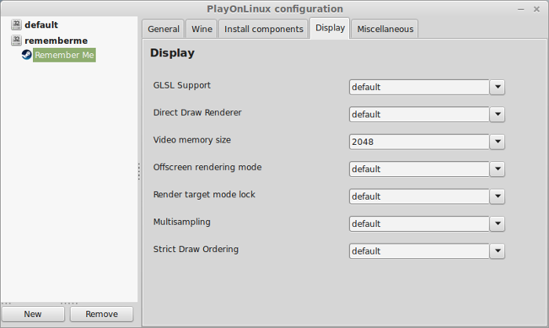Click the Video memory size field showing 2048

[x=419, y=142]
